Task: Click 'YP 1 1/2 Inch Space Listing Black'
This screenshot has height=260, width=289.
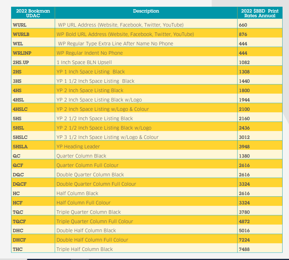Action: click(x=95, y=81)
